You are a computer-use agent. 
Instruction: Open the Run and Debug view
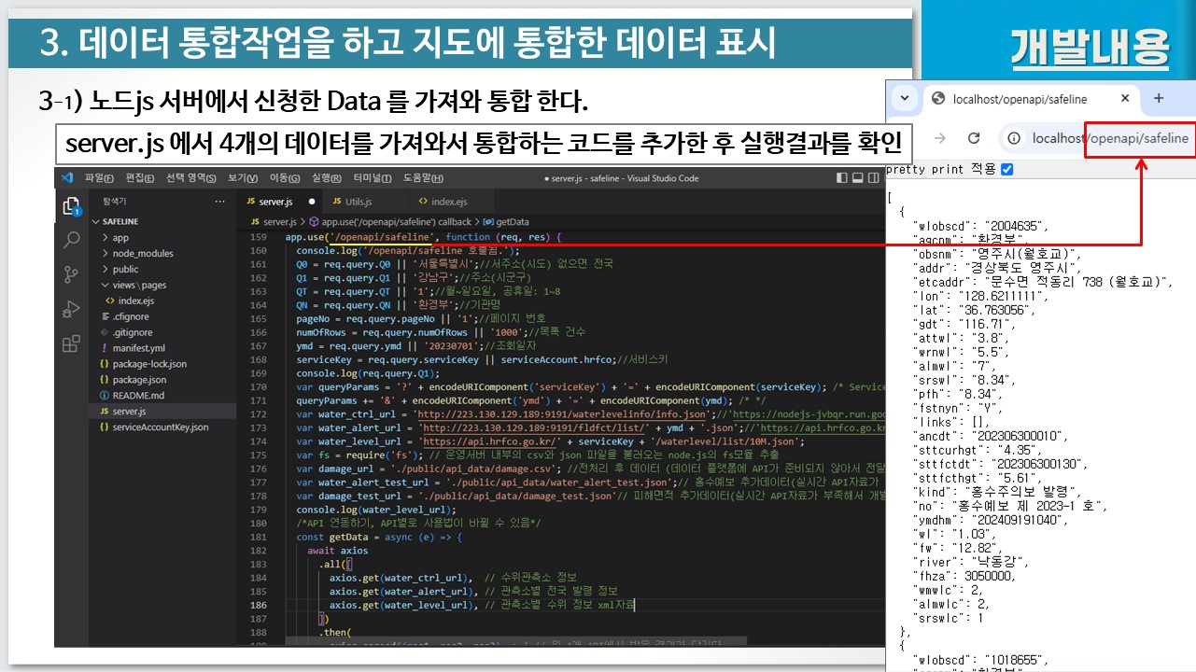[71, 309]
